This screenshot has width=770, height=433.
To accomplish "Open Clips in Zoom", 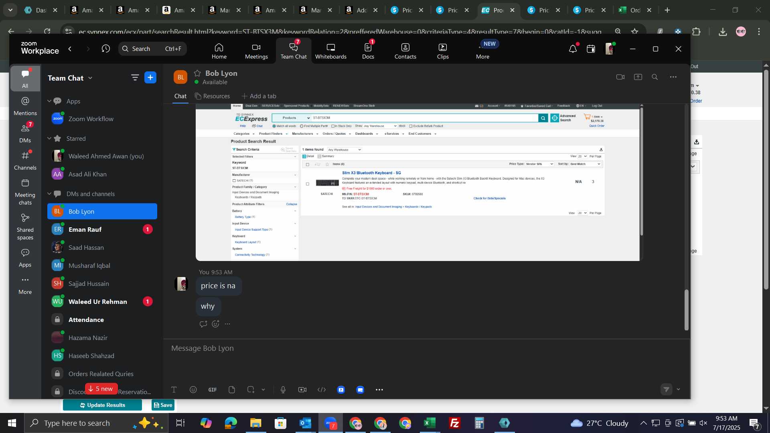I will click(443, 51).
